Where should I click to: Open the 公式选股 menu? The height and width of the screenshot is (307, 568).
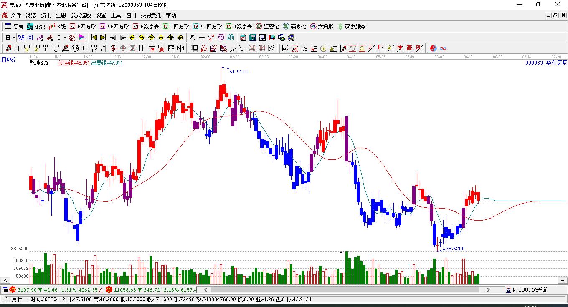click(x=81, y=15)
